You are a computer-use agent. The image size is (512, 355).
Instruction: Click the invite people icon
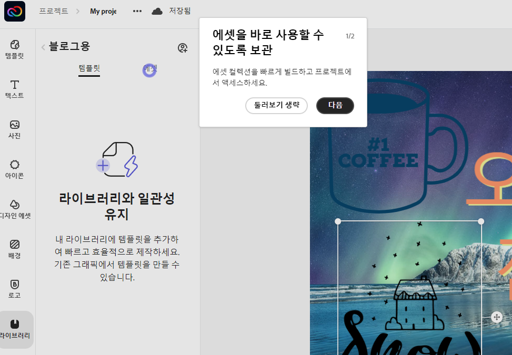tap(183, 48)
